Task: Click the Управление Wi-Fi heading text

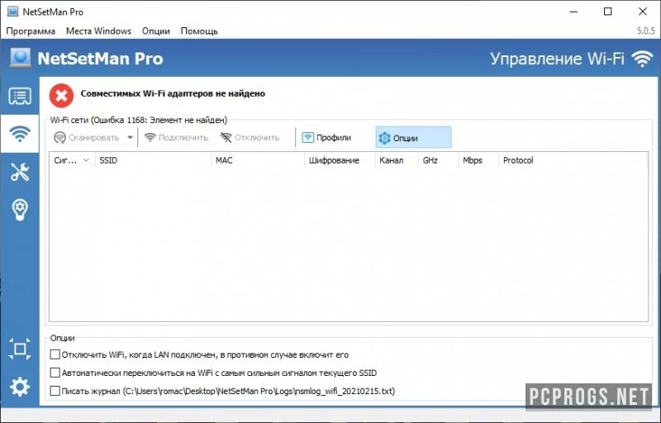Action: point(557,59)
